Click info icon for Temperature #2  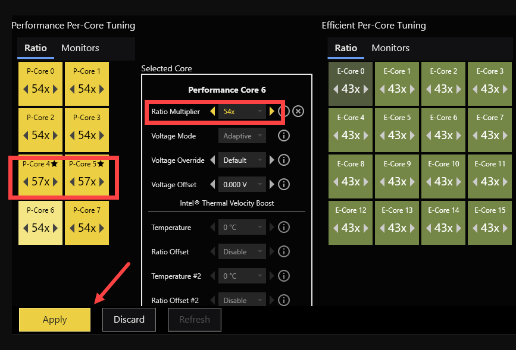[x=284, y=276]
